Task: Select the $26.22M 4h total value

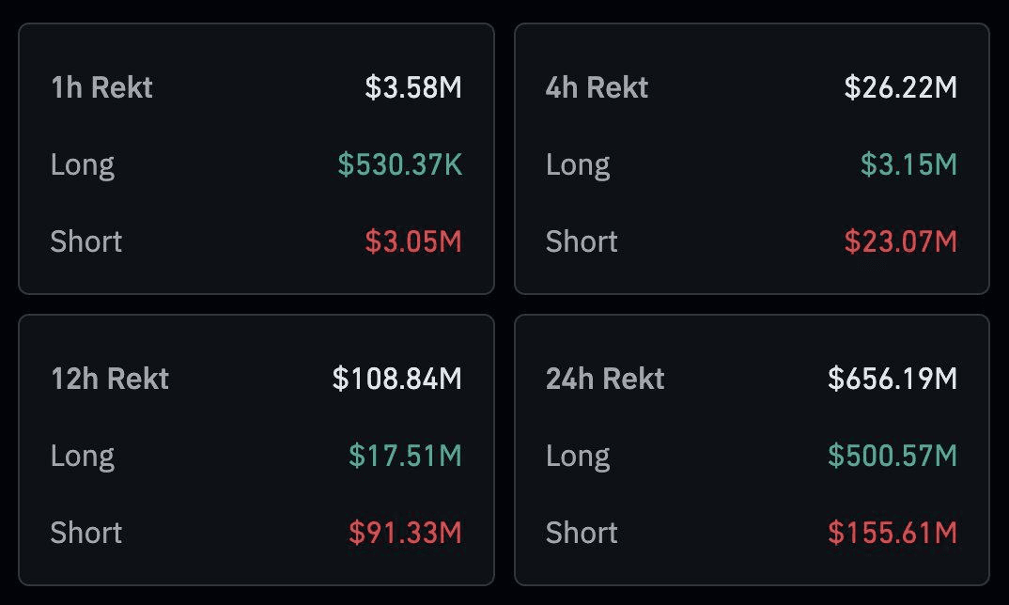Action: (900, 88)
